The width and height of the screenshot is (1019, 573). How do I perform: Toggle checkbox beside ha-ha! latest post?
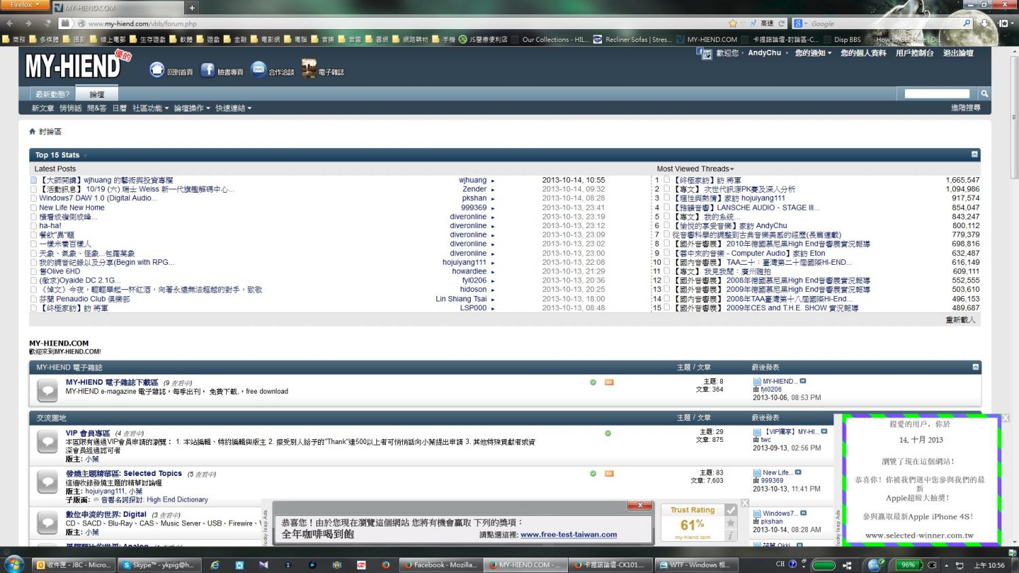pos(33,225)
